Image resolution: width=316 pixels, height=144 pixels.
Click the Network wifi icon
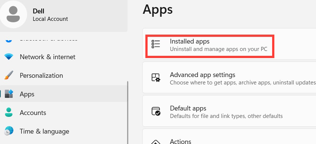coord(9,57)
